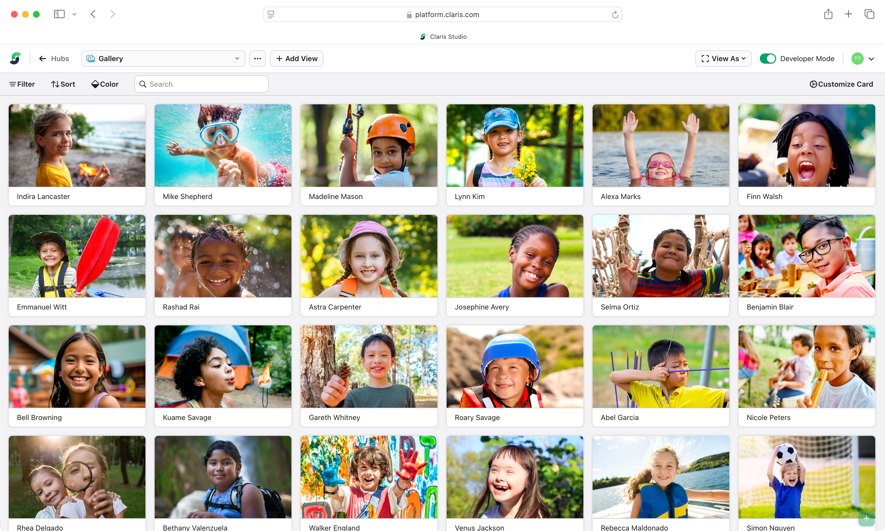Go back with browser back arrow
The height and width of the screenshot is (531, 885).
coord(93,14)
